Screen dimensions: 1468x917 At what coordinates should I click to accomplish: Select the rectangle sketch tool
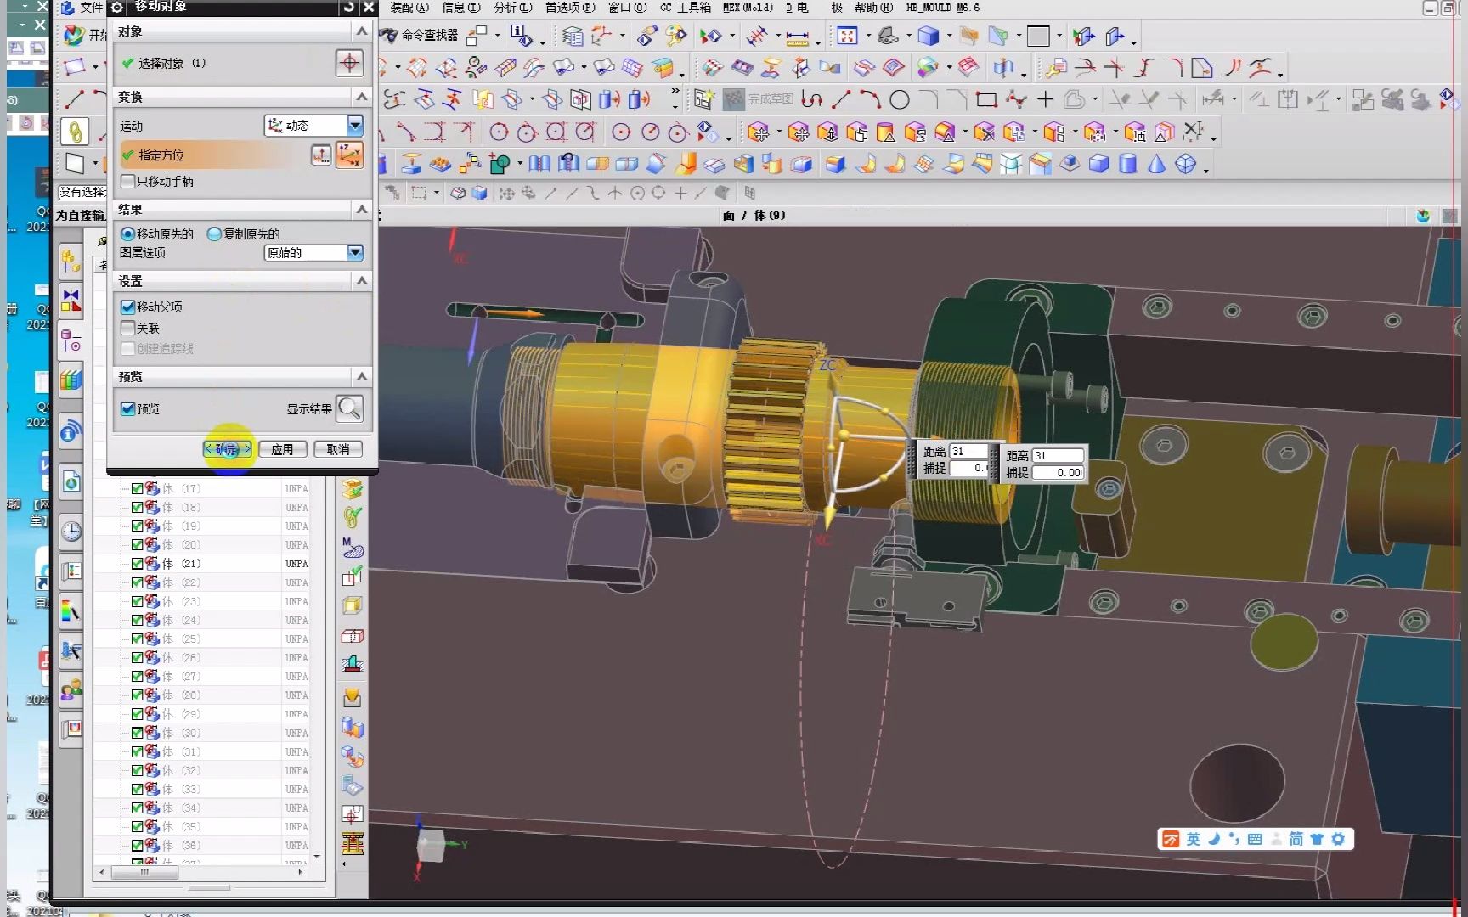point(985,100)
